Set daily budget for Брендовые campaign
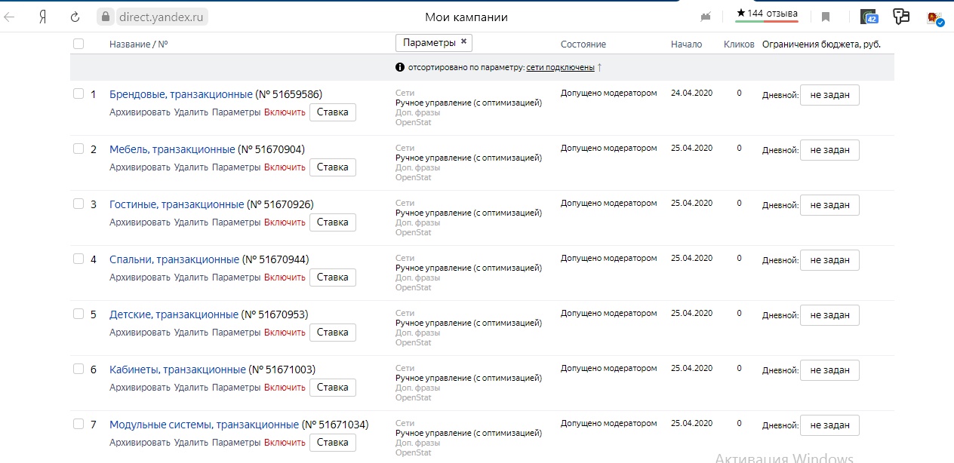This screenshot has width=954, height=463. point(829,95)
